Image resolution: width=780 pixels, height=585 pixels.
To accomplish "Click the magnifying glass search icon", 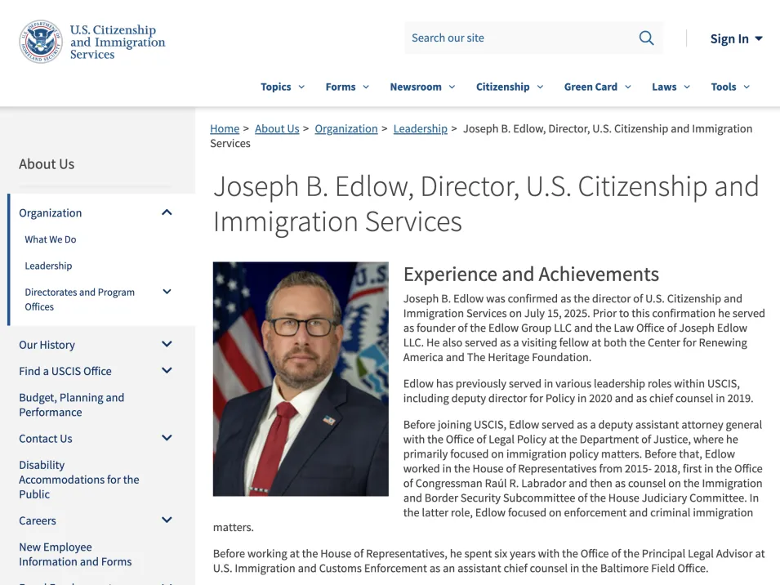I will coord(646,38).
